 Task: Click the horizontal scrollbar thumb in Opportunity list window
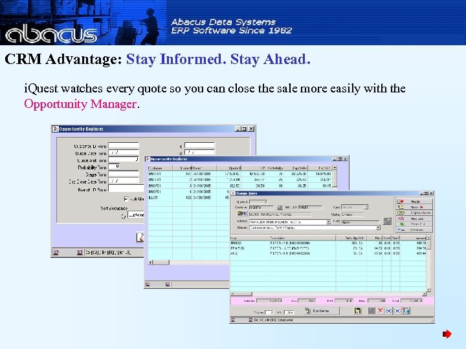pos(161,262)
